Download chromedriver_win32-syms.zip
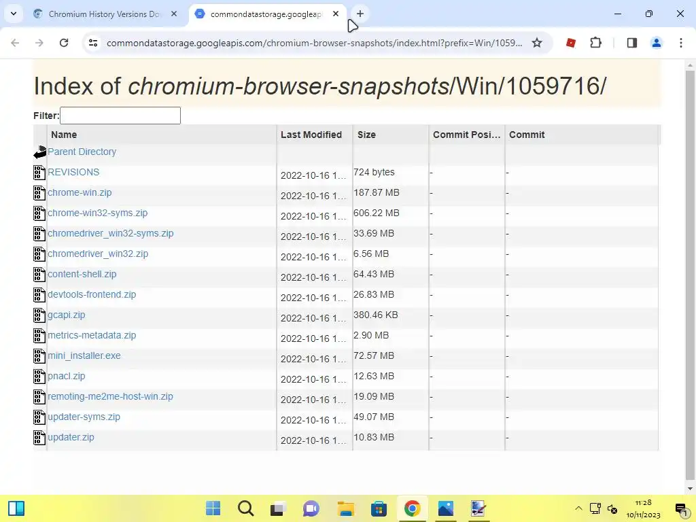The image size is (696, 522). [x=111, y=234]
